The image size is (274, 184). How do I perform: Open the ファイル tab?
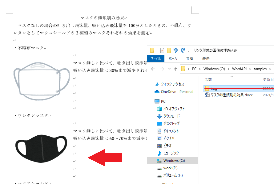155,58
